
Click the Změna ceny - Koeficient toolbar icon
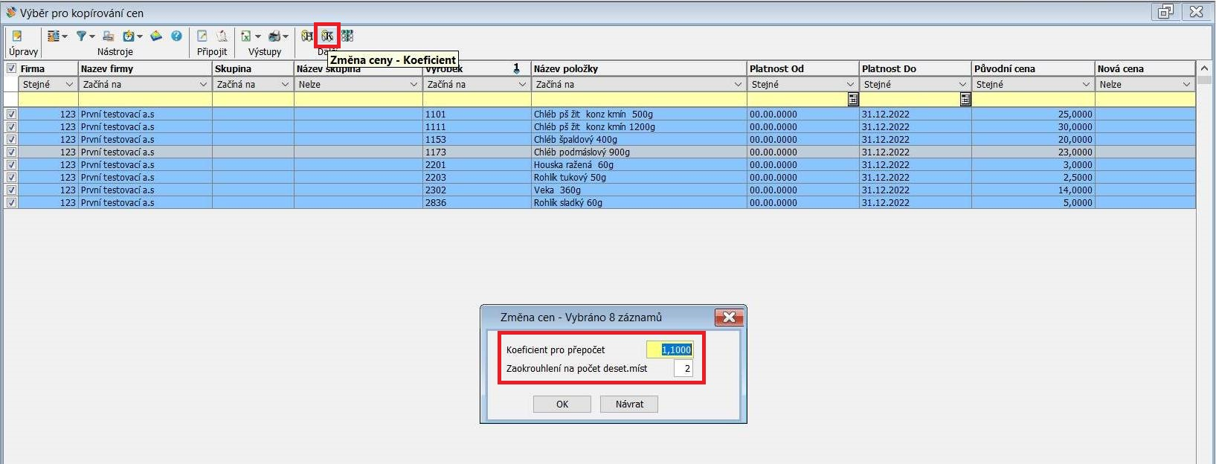(x=326, y=36)
